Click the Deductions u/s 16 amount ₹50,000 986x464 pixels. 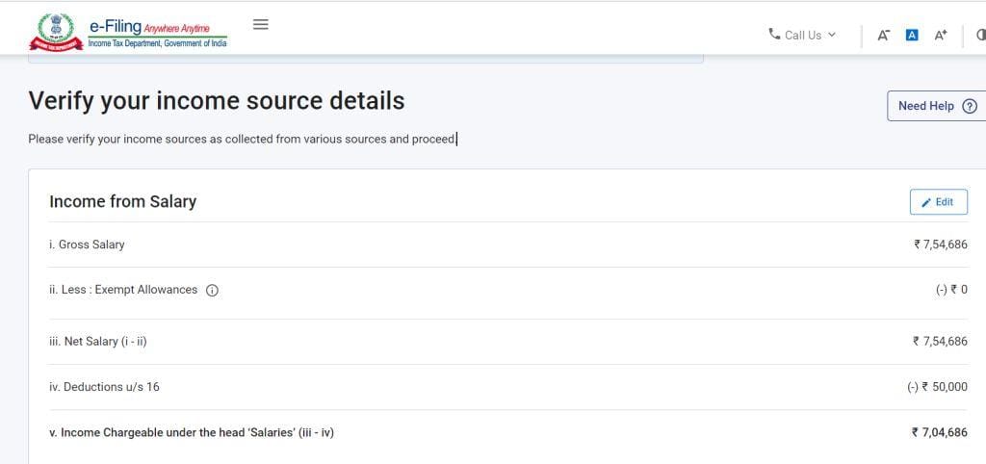(936, 387)
